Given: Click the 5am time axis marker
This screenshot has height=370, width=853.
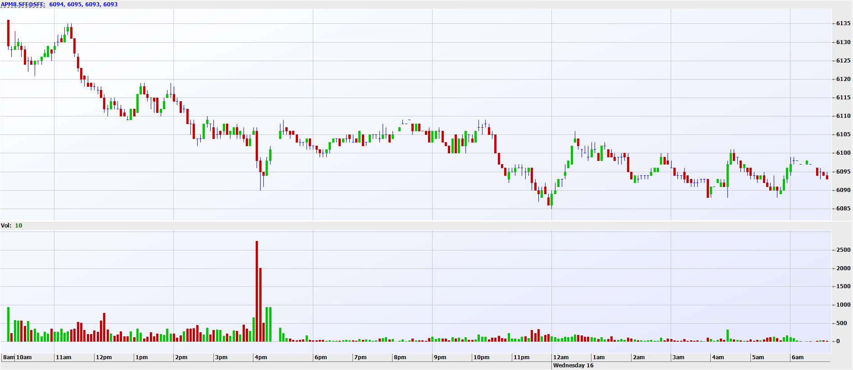Looking at the screenshot, I should tap(758, 357).
